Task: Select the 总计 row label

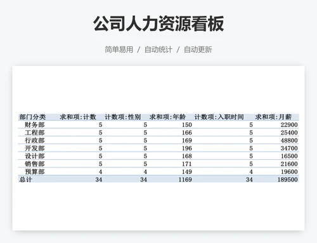Action: coord(25,180)
